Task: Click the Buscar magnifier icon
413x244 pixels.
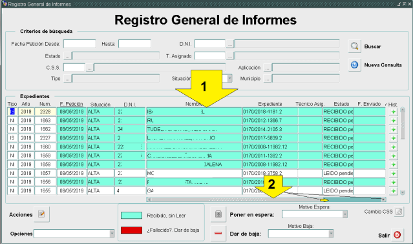Action: pos(355,46)
